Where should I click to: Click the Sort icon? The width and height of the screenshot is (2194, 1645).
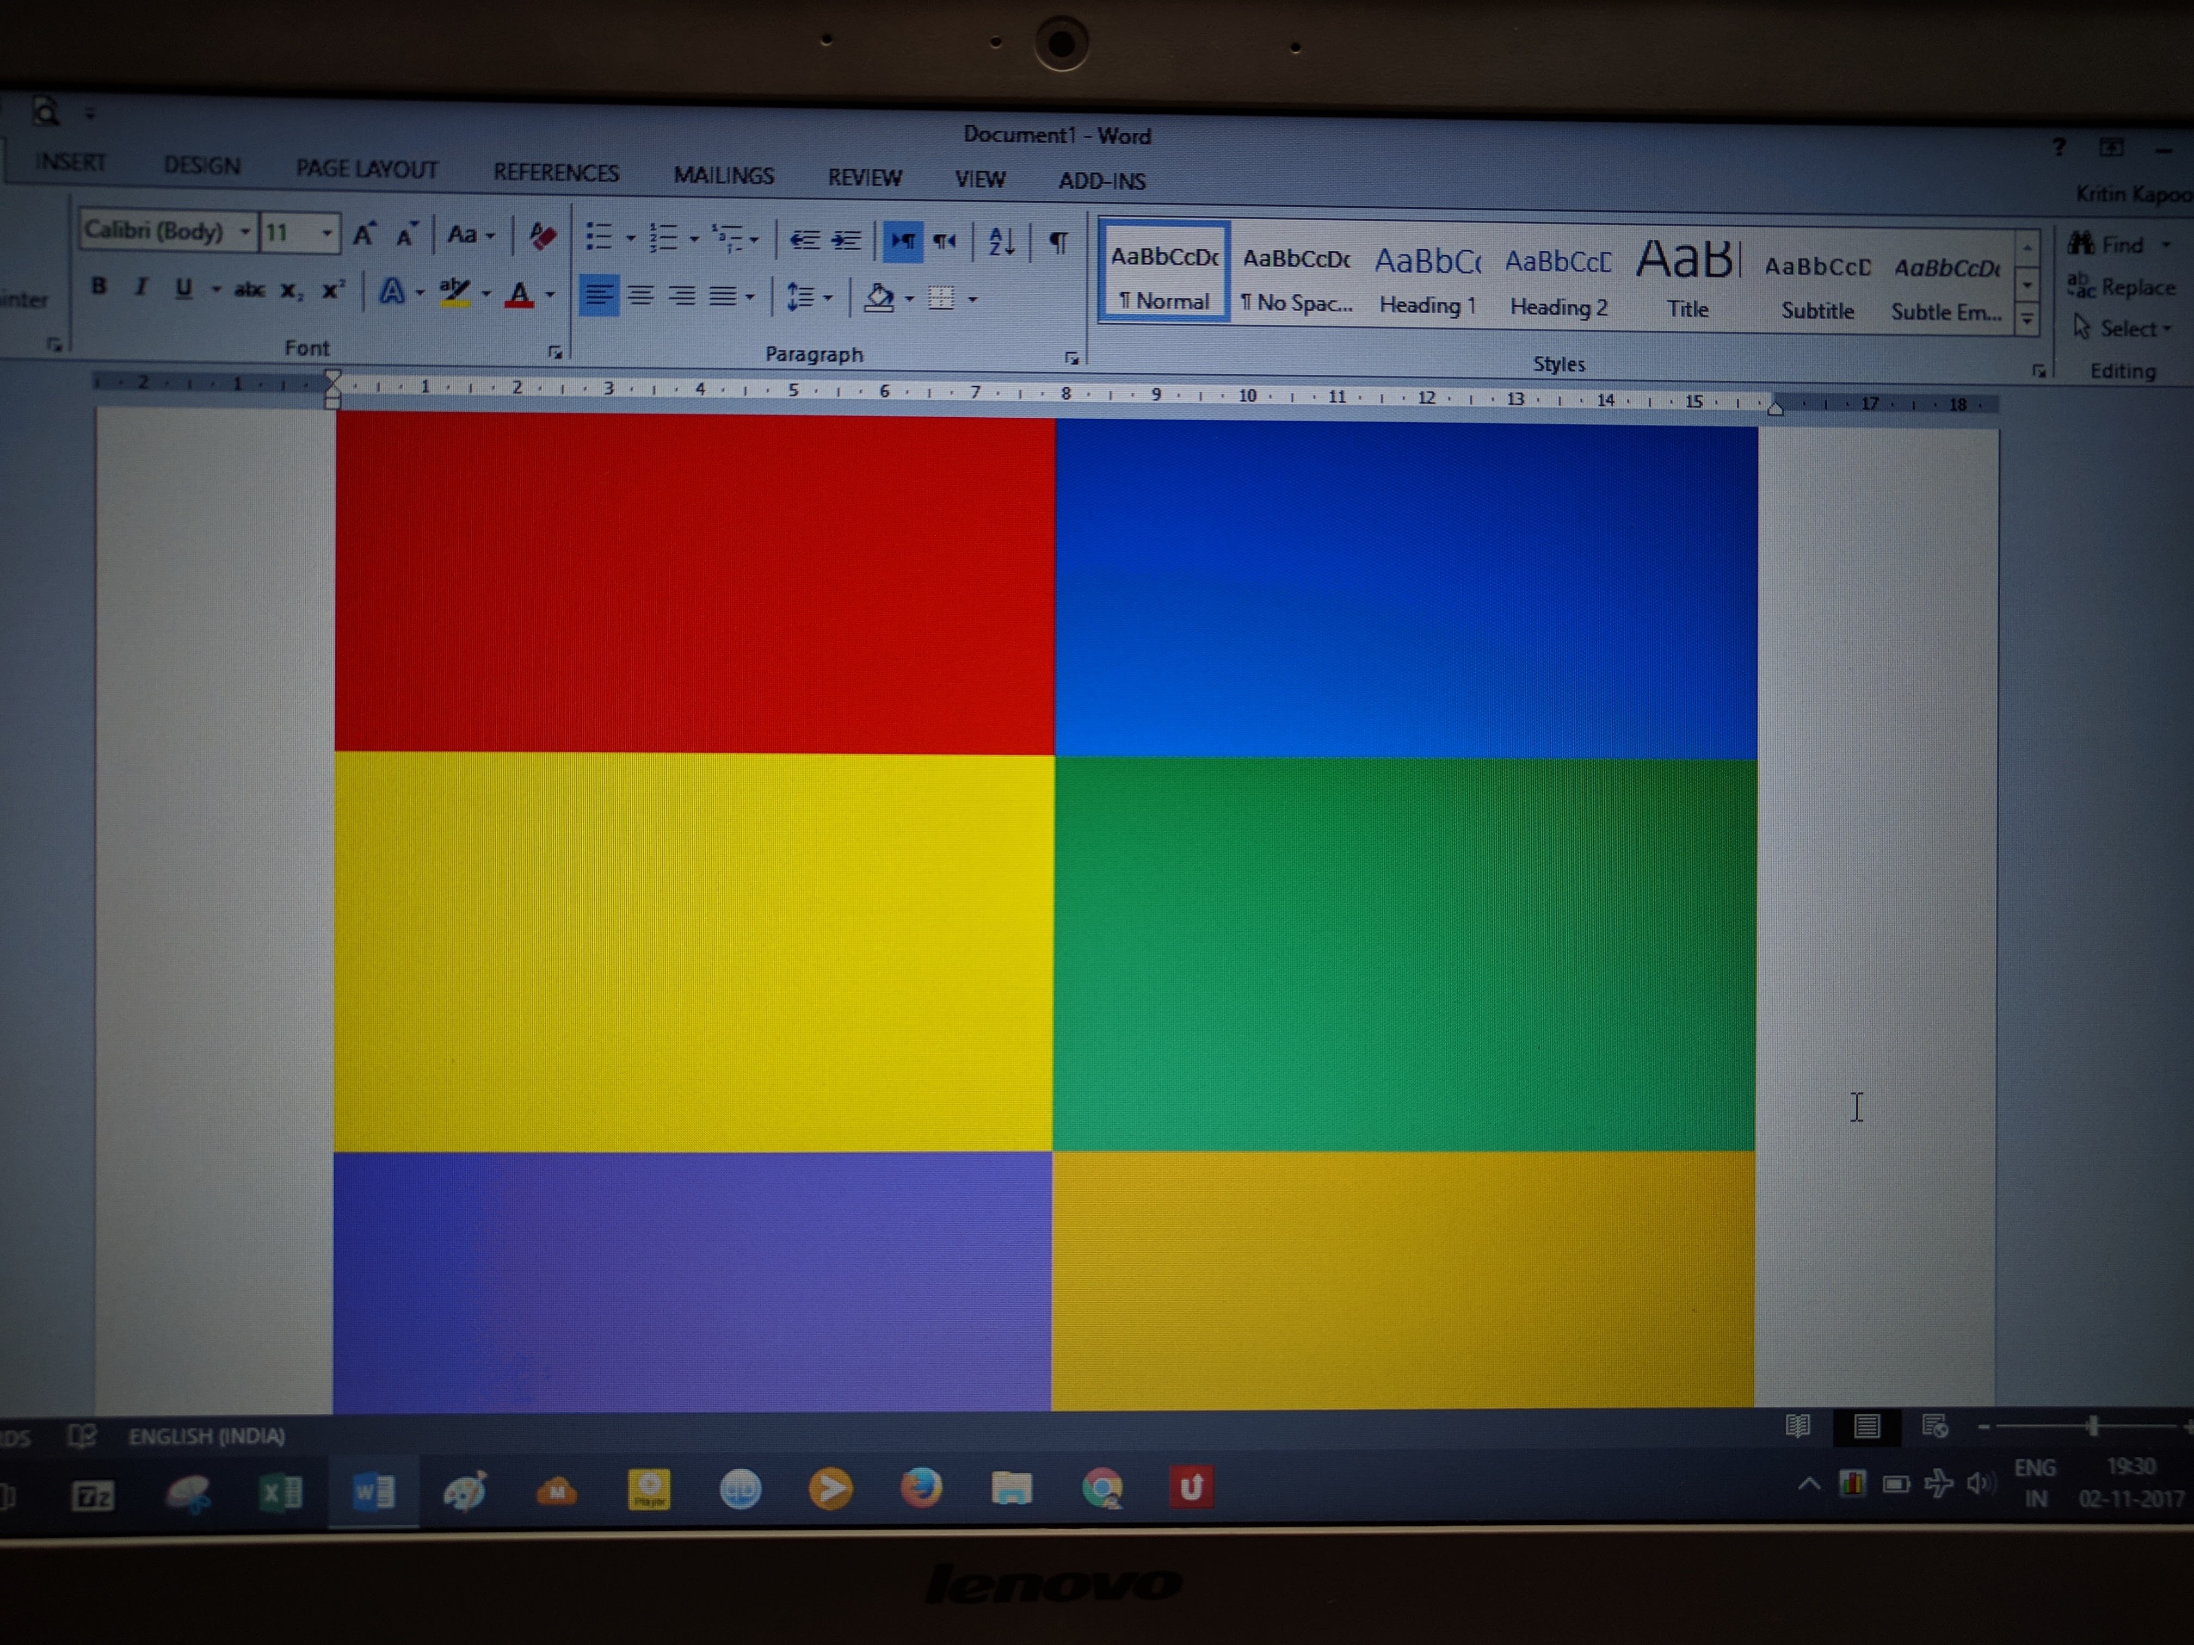(x=1001, y=241)
